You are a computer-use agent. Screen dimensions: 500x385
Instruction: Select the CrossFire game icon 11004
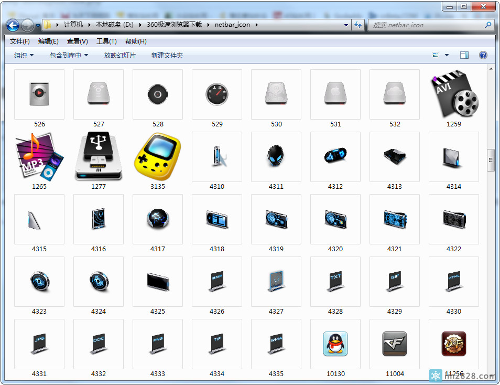click(x=395, y=344)
